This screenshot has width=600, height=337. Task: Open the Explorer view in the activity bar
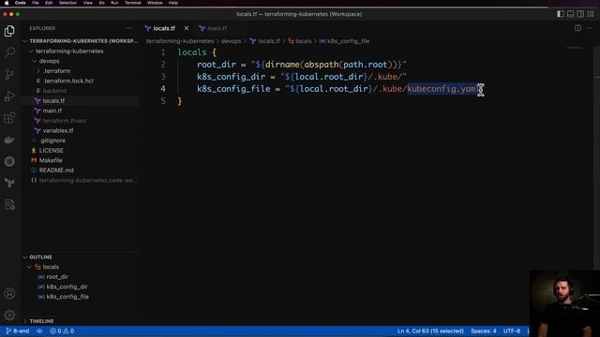click(9, 31)
